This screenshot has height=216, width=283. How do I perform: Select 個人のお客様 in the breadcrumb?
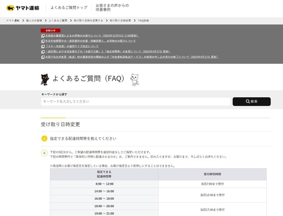coord(34,21)
